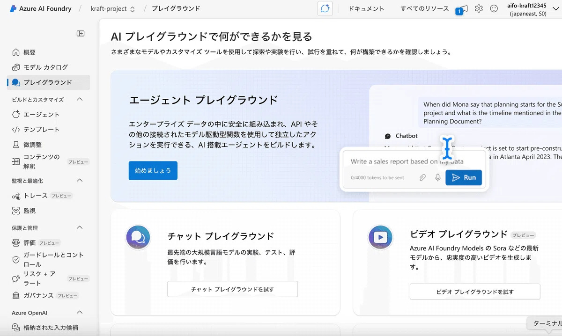562x336 pixels.
Task: Click the コンテンツの解釈 icon
Action: [16, 161]
